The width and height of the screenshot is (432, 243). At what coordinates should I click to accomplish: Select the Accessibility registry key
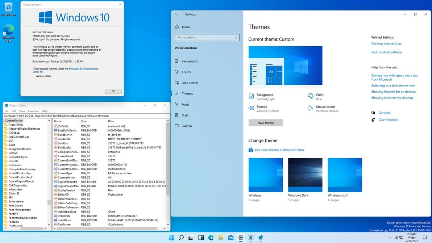coord(13,125)
